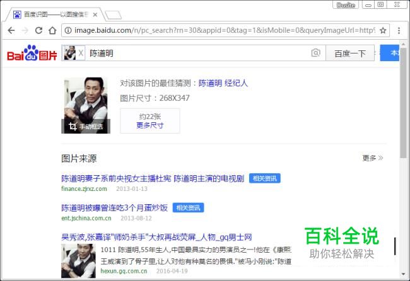Click the camera upload icon in search box
410x281 pixels.
(x=316, y=53)
